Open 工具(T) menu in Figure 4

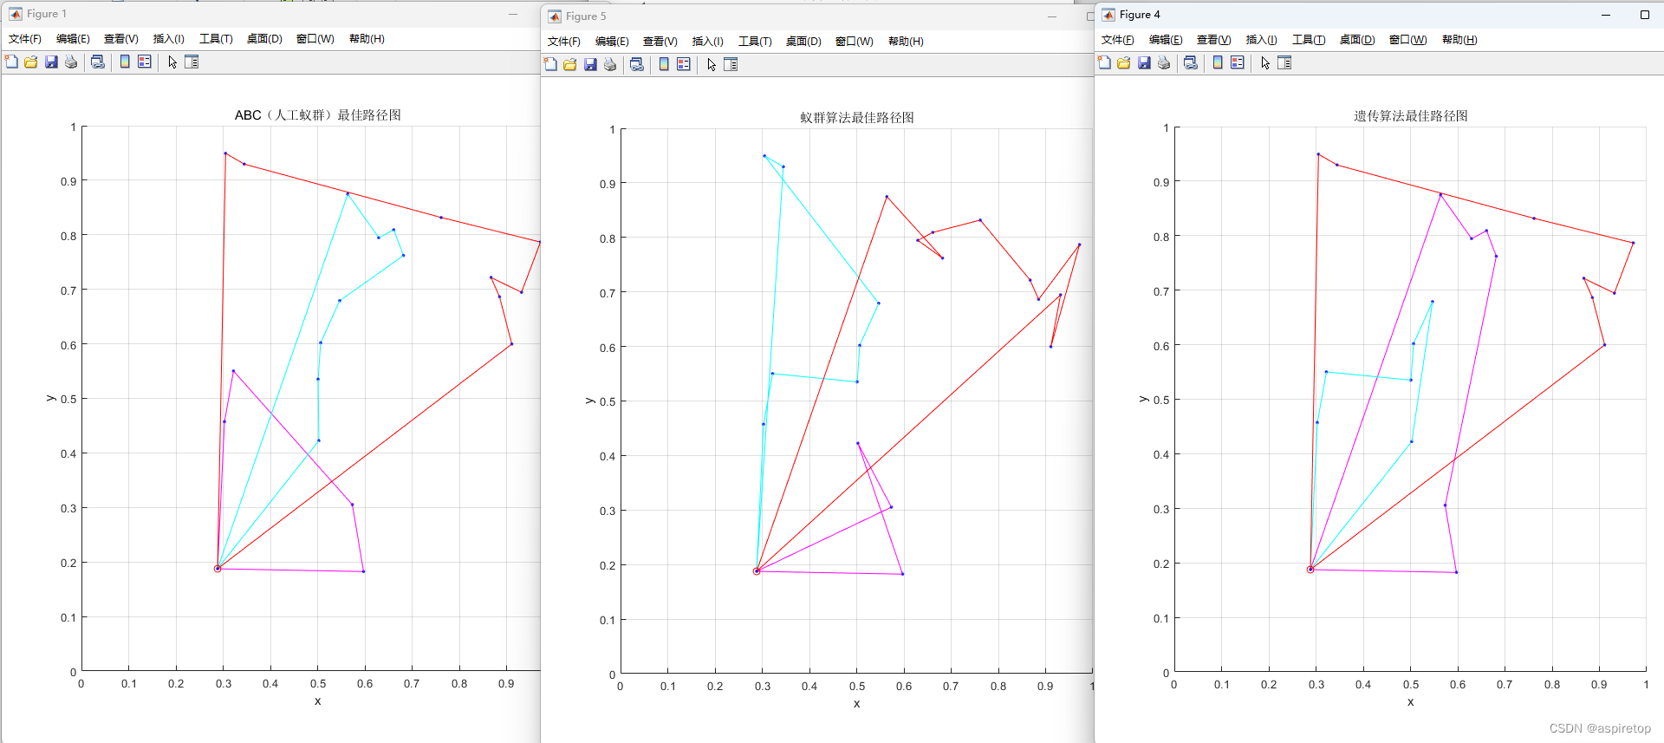(1309, 40)
